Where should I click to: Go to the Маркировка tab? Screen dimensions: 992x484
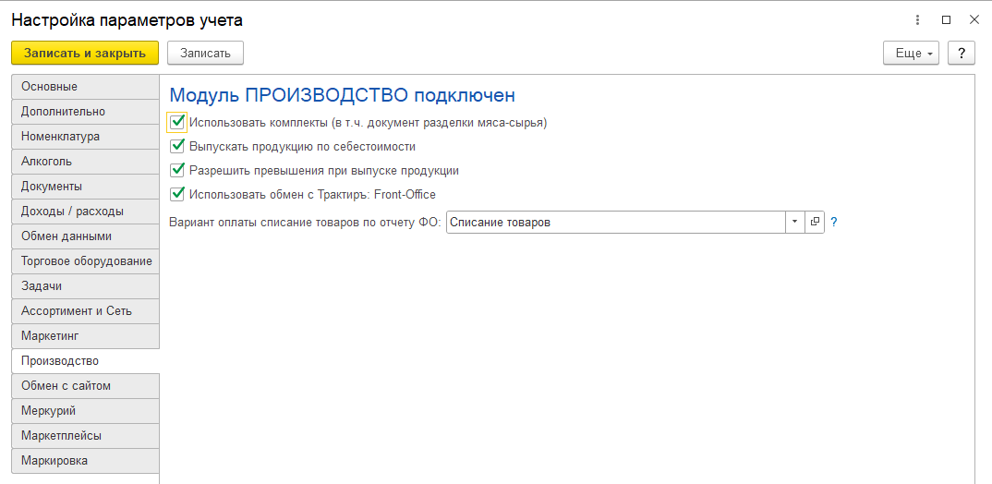pyautogui.click(x=85, y=461)
